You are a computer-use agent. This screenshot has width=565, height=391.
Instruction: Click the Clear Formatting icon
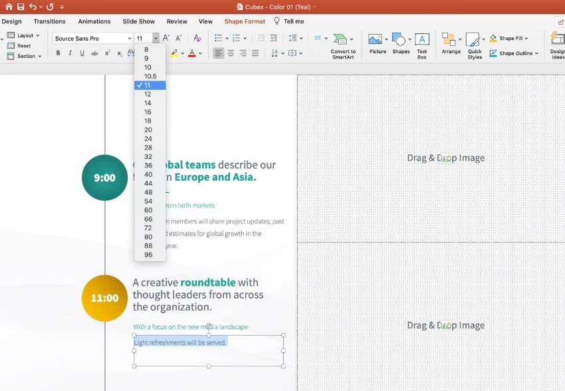point(197,39)
